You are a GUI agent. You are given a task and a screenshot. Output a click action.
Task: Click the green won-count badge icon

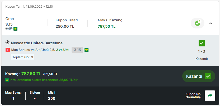(198, 23)
